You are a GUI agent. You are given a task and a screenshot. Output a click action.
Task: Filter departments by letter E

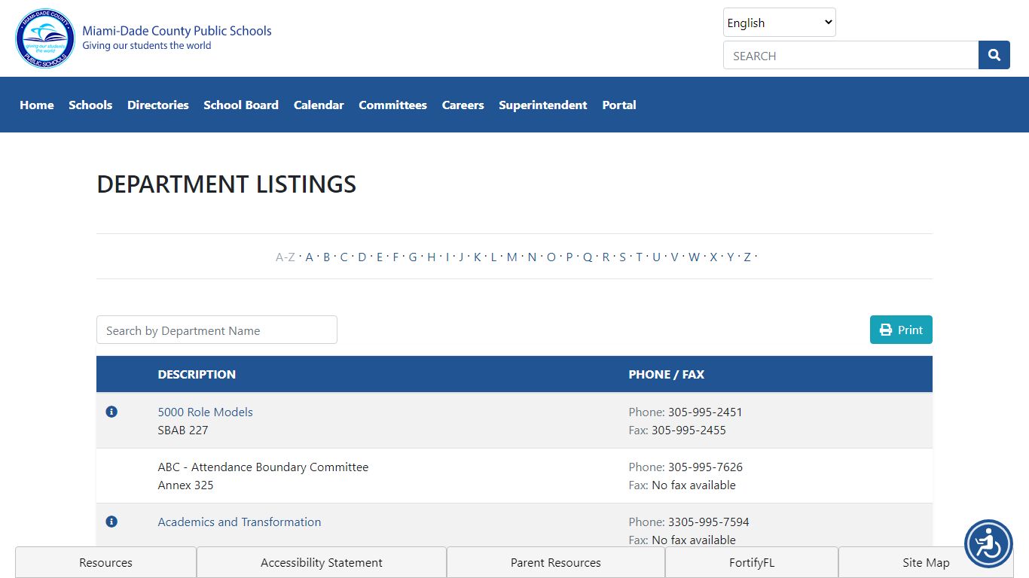pyautogui.click(x=380, y=257)
